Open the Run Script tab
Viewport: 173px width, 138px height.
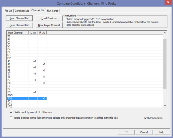[x=52, y=11]
